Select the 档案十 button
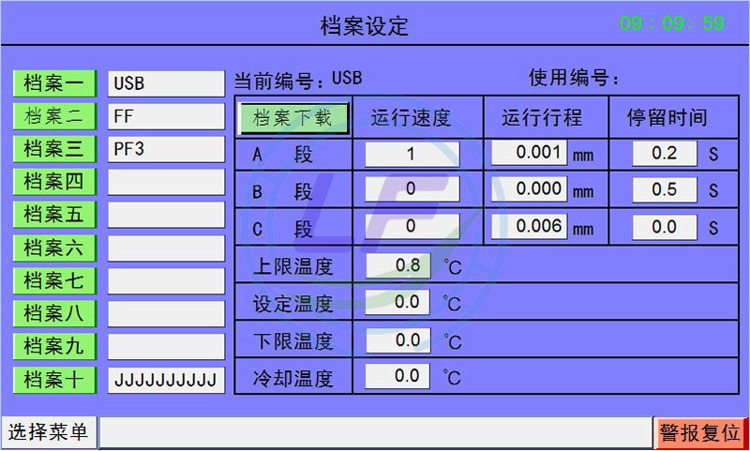The height and width of the screenshot is (451, 750). (53, 380)
